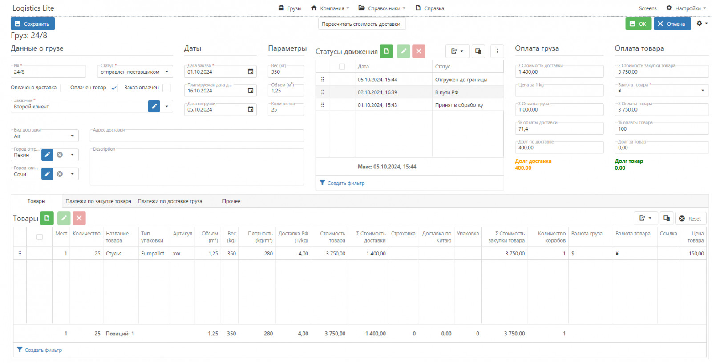This screenshot has height=363, width=712.
Task: Delete the selected item in Товары
Action: tap(79, 218)
